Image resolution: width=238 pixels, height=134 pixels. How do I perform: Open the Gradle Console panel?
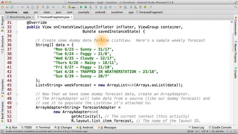[x=220, y=127]
